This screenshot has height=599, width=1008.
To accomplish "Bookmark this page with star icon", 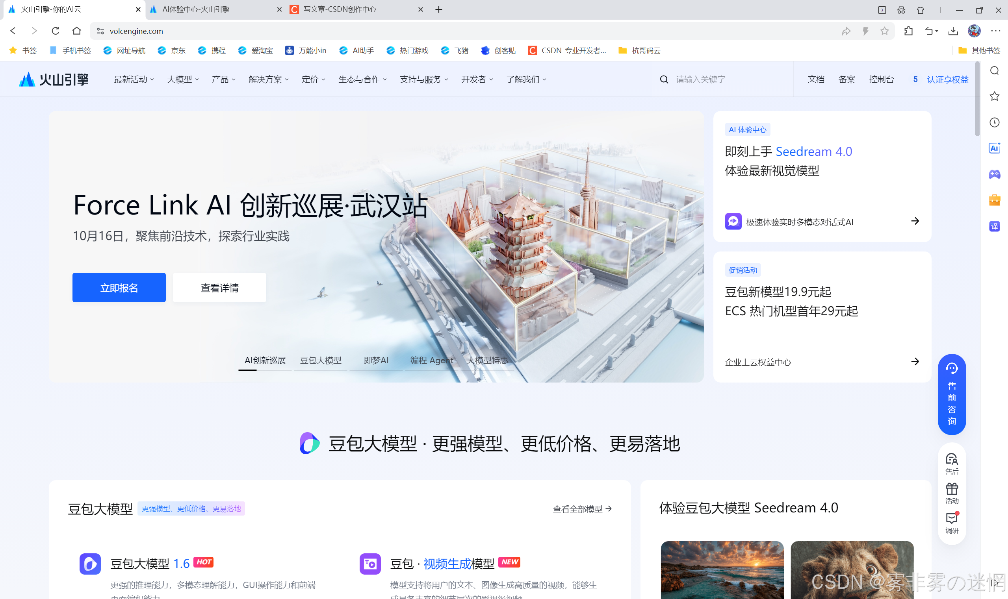I will (x=884, y=31).
